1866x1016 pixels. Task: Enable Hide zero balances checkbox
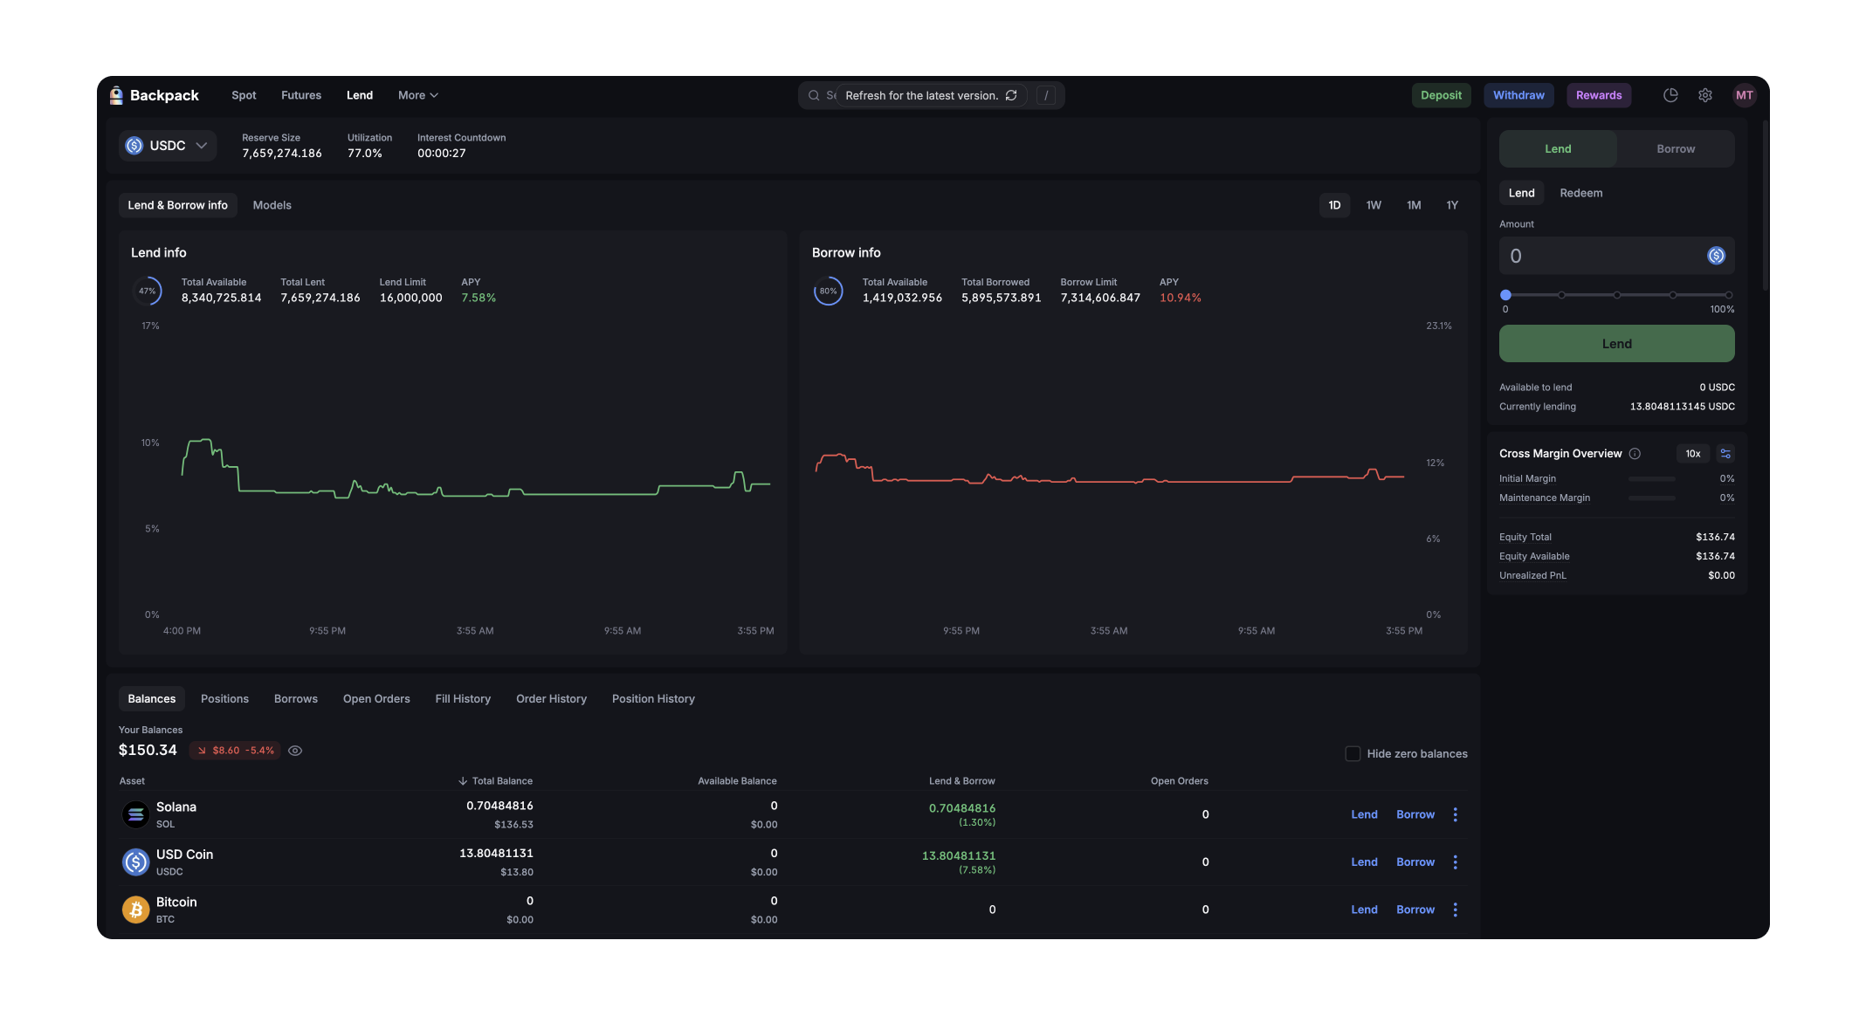point(1353,754)
